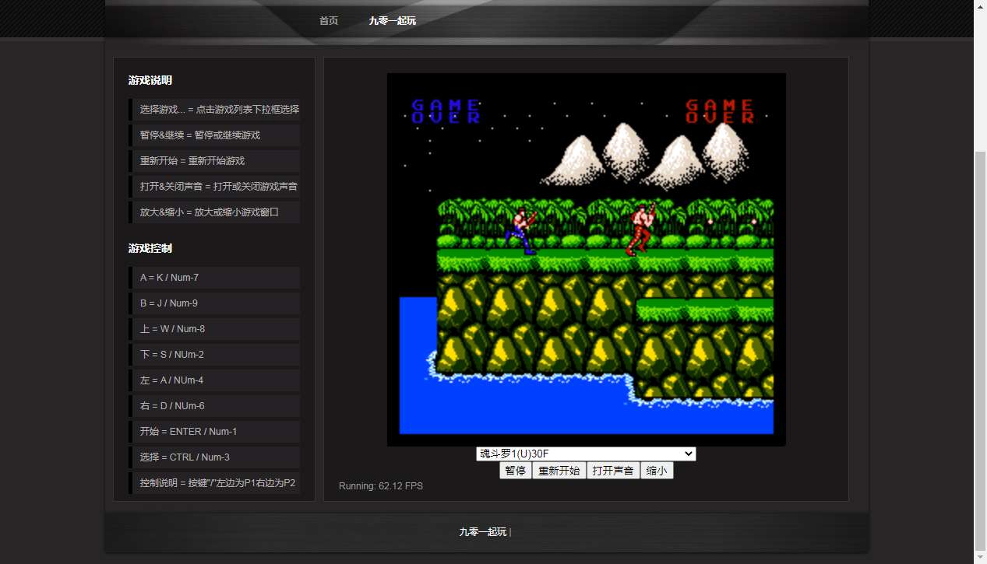Click the blue GAME OVER text
Viewport: 987px width, 564px height.
pos(446,111)
